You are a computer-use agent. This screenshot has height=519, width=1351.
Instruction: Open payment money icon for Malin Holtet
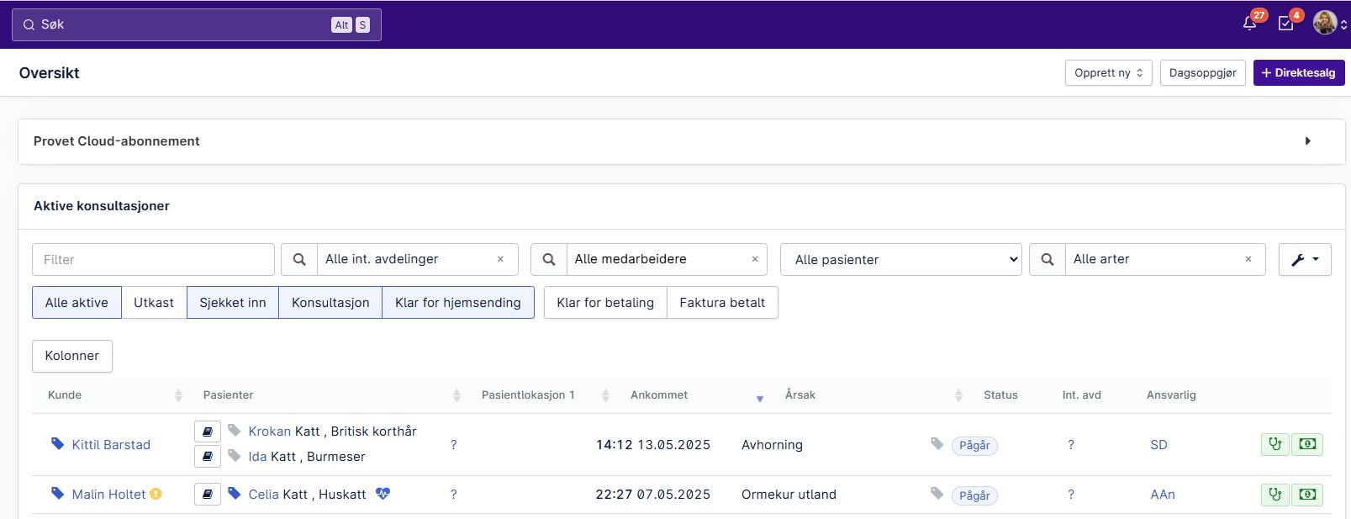(1307, 495)
